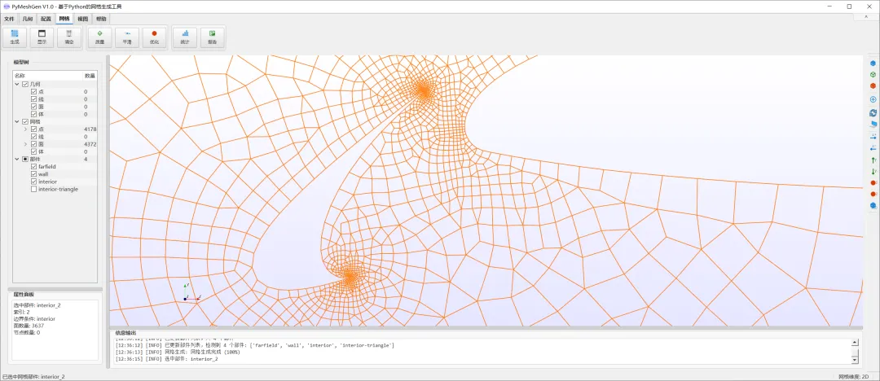Image resolution: width=880 pixels, height=381 pixels.
Task: Click the 优化 (Optimize) toolbar button
Action: coord(154,37)
